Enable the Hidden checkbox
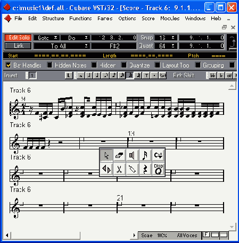 click(94, 65)
